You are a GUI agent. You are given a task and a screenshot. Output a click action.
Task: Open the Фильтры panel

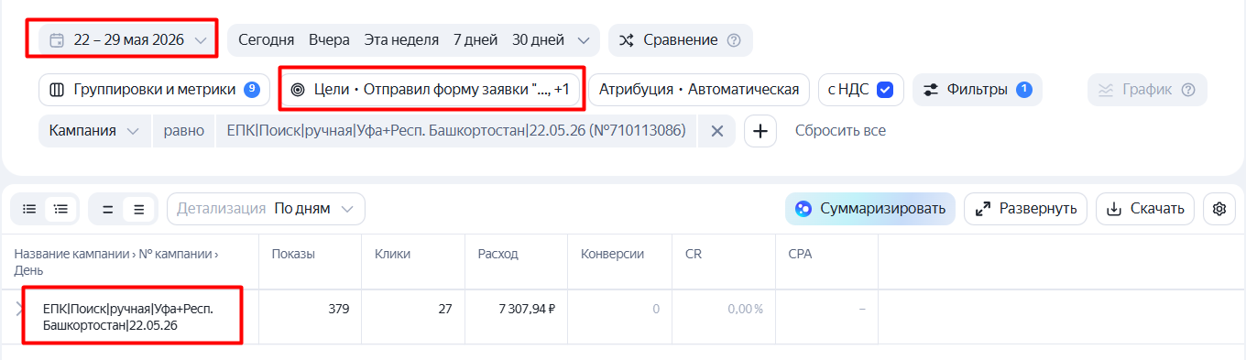coord(977,90)
